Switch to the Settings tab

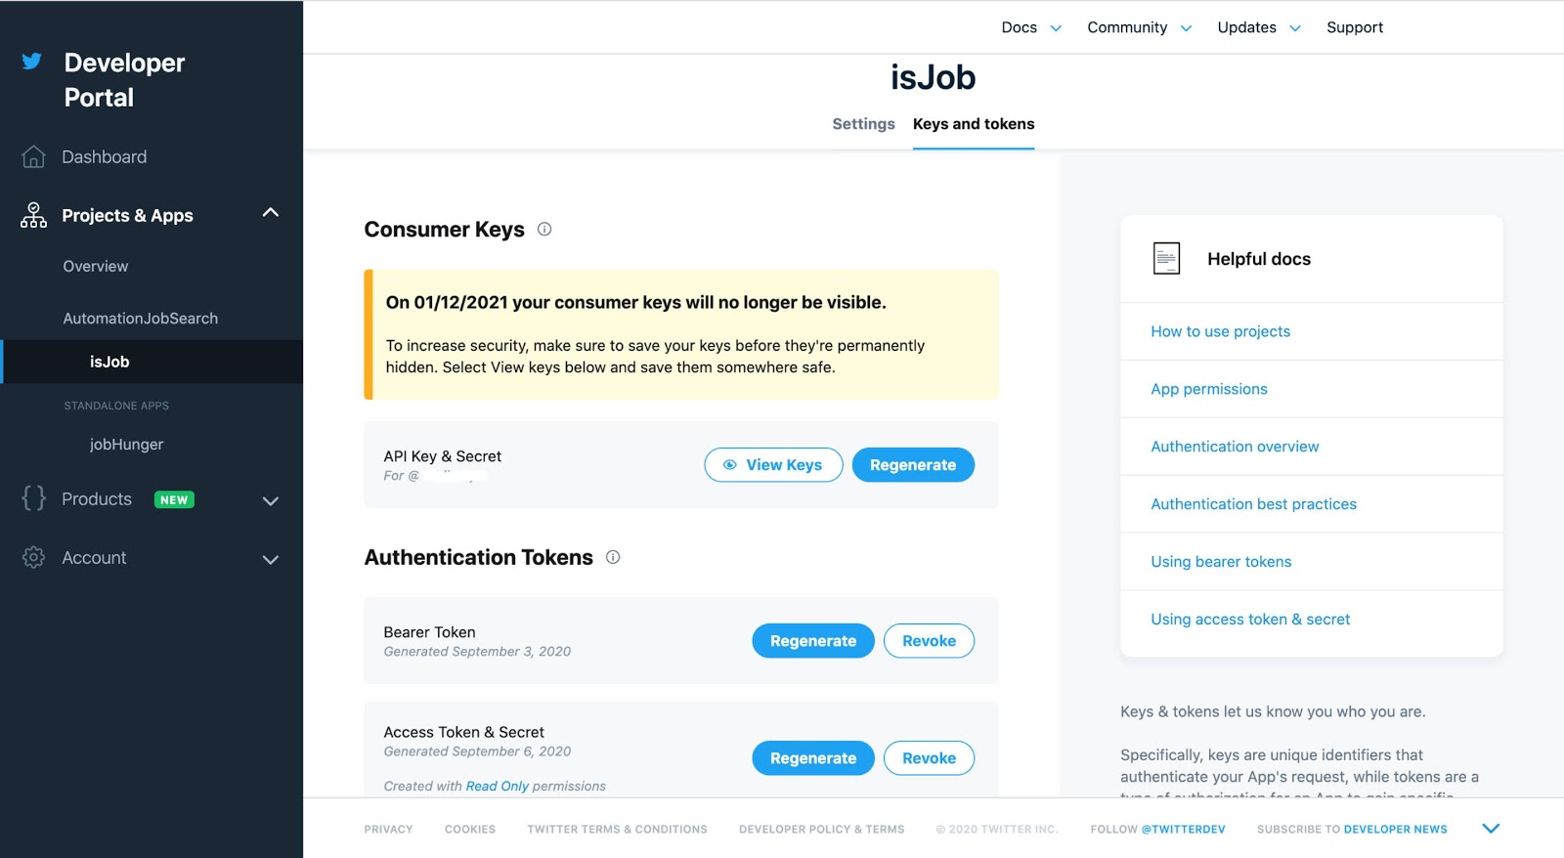(863, 124)
